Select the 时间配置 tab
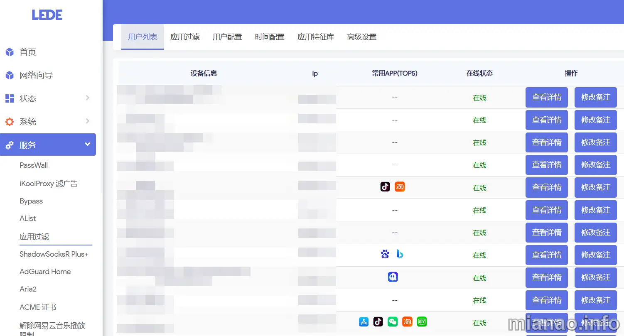This screenshot has width=624, height=336. (270, 37)
